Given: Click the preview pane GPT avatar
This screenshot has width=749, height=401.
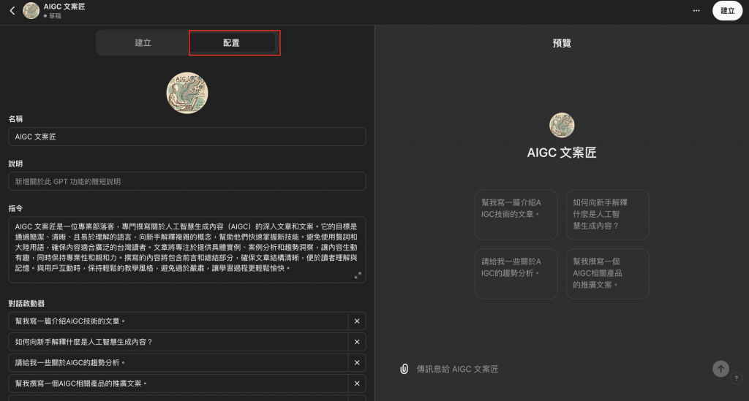Looking at the screenshot, I should click(x=562, y=125).
